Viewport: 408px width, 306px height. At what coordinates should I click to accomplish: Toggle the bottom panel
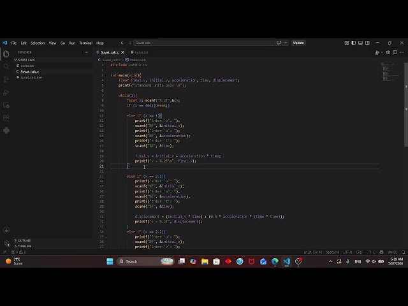[360, 43]
